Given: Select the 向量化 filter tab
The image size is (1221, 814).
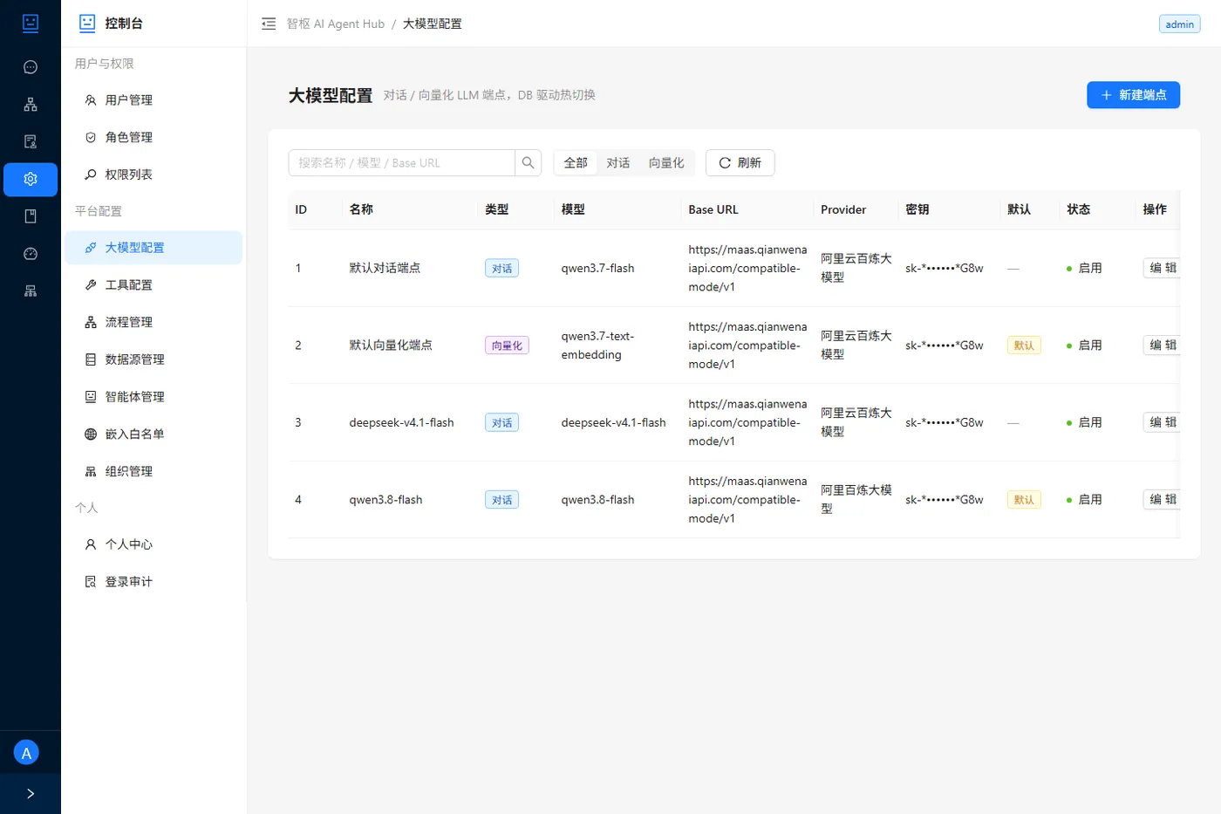Looking at the screenshot, I should pos(666,163).
